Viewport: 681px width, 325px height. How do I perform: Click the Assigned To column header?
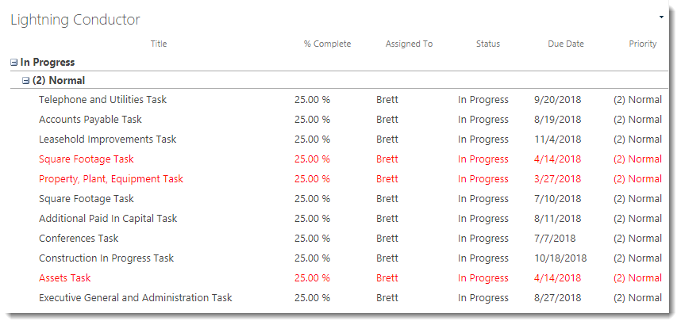coord(409,44)
